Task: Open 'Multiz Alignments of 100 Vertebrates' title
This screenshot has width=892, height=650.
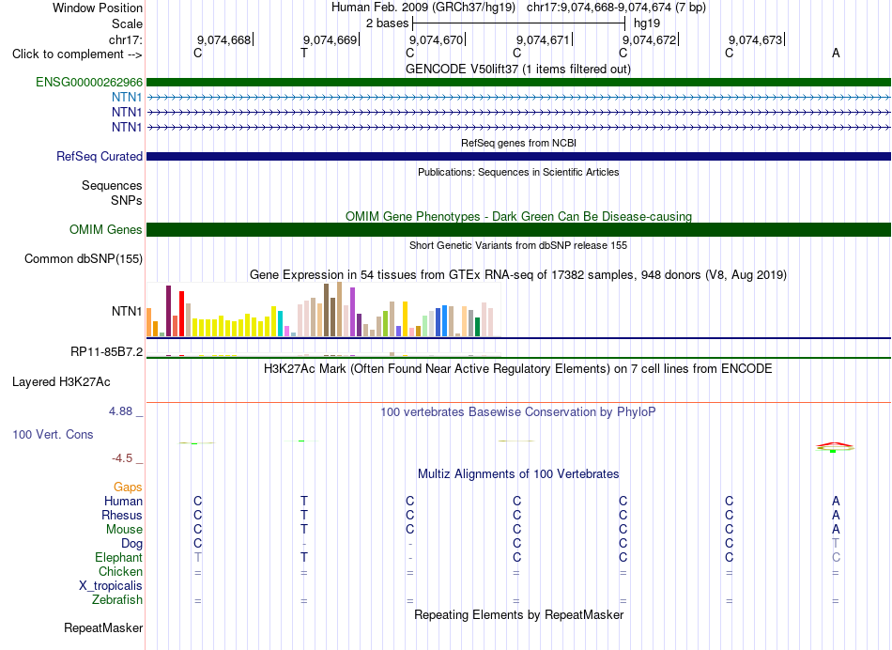Action: pos(518,473)
